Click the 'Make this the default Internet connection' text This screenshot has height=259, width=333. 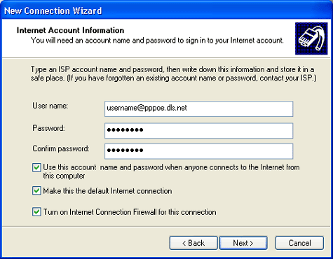tap(107, 191)
